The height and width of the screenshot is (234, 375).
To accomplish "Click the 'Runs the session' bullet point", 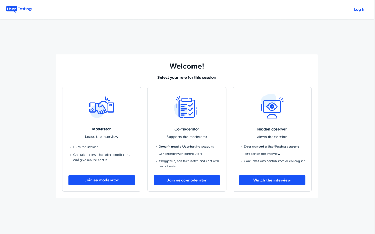I will pos(86,147).
